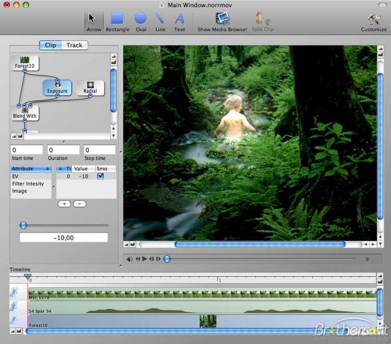
Task: Click the Forest10 clip thumbnail in the timeline
Action: [208, 321]
